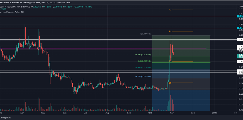Viewport: 243px width, 120px height.
Task: Click the green current-price tag with countdown
Action: pos(240,56)
